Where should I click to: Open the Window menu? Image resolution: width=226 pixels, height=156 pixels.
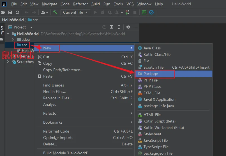click(144, 4)
